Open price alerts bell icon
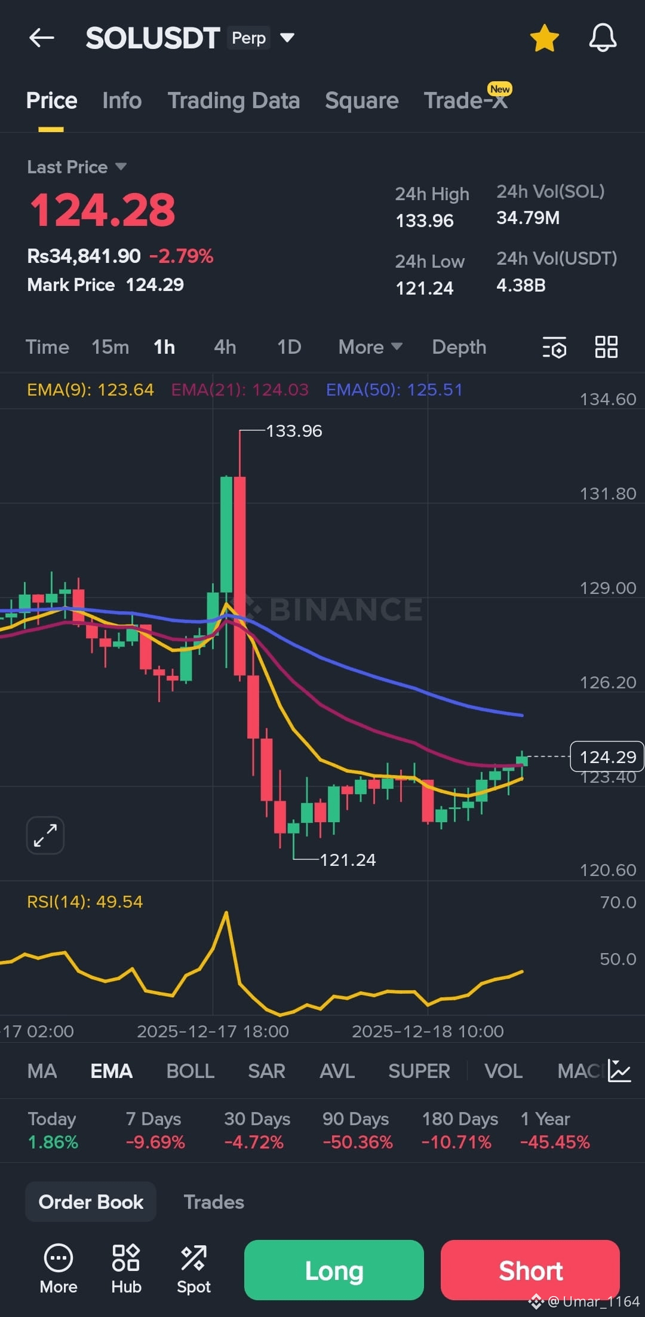The height and width of the screenshot is (1317, 645). point(603,38)
